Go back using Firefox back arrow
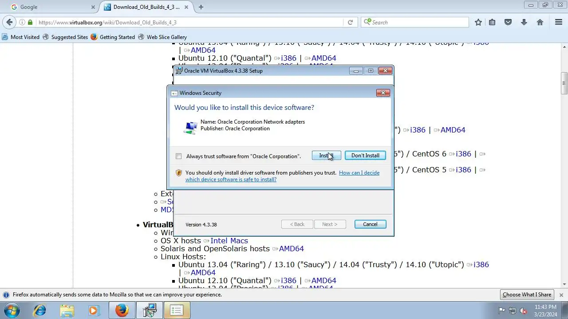The image size is (568, 319). point(9,22)
